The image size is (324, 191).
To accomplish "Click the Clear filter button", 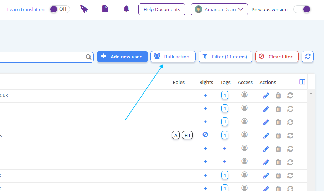I will click(277, 57).
